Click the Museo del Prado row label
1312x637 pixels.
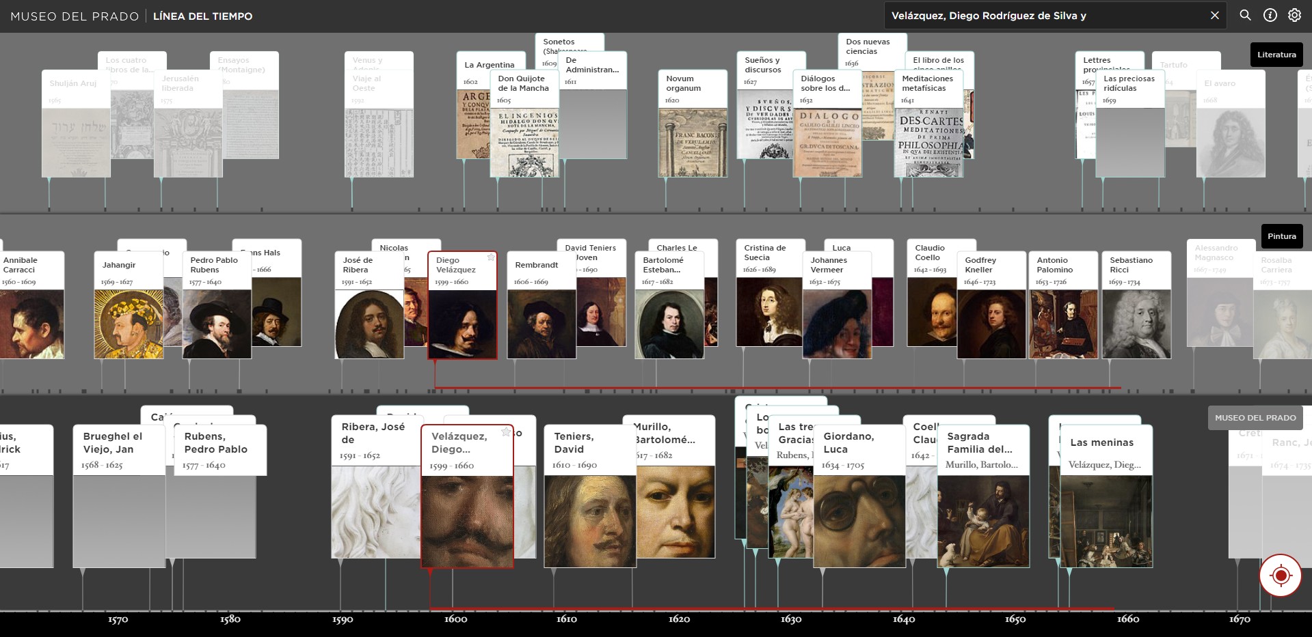[x=1255, y=418]
